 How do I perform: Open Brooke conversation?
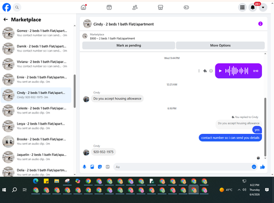(x=36, y=142)
